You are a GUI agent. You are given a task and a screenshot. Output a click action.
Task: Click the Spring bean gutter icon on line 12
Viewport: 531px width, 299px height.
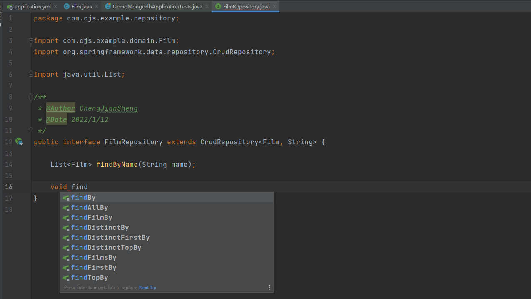[19, 142]
